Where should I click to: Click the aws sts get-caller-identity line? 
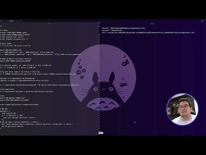[x=13, y=126]
